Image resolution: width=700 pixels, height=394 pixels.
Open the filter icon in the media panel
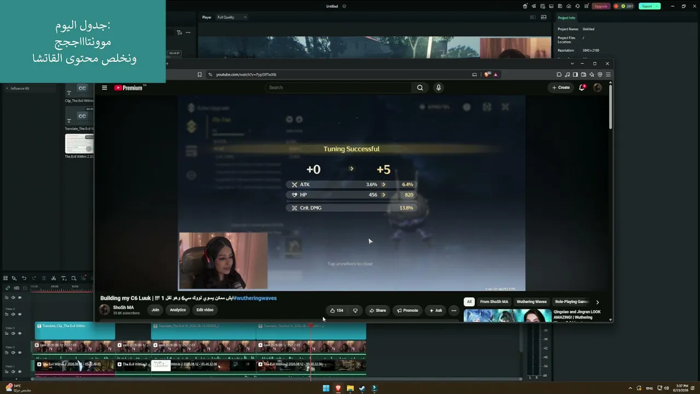179,32
